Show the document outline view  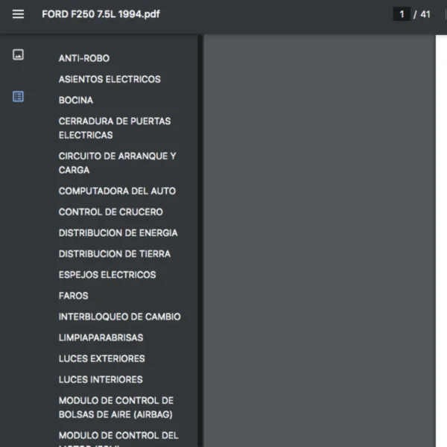click(19, 96)
